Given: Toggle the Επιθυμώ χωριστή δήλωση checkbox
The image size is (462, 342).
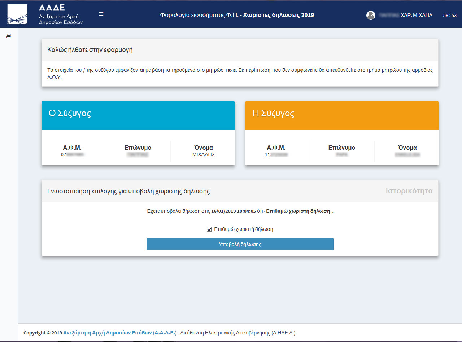Looking at the screenshot, I should (209, 229).
